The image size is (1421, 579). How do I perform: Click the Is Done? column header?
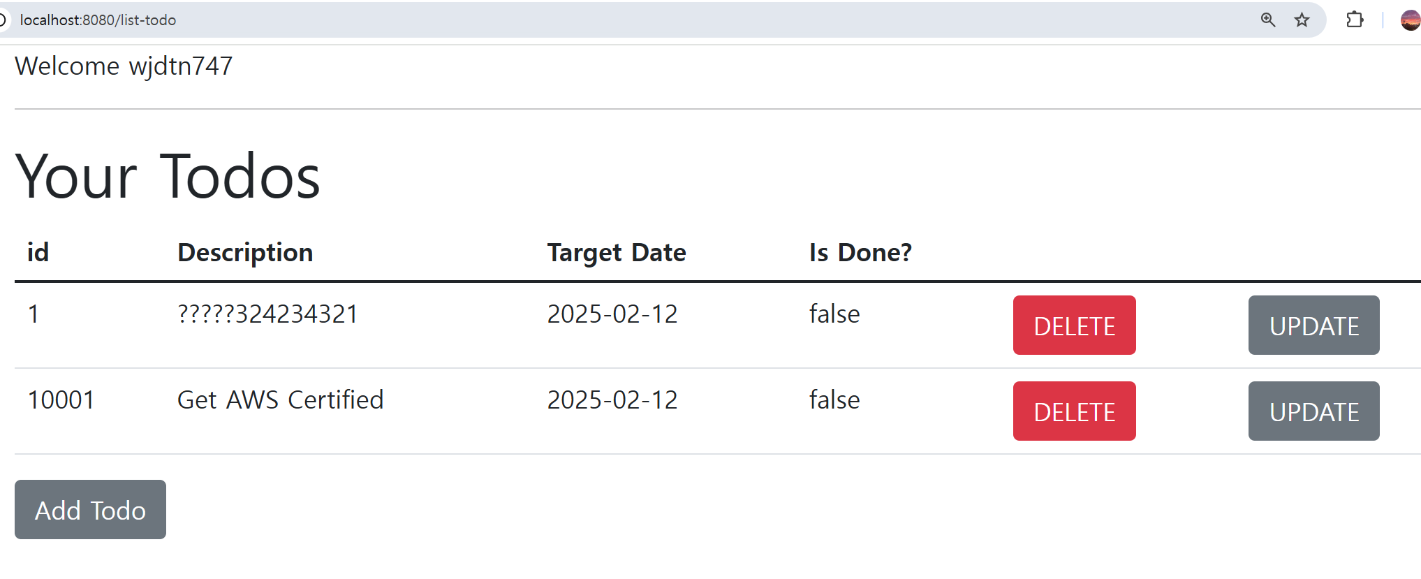pos(860,253)
